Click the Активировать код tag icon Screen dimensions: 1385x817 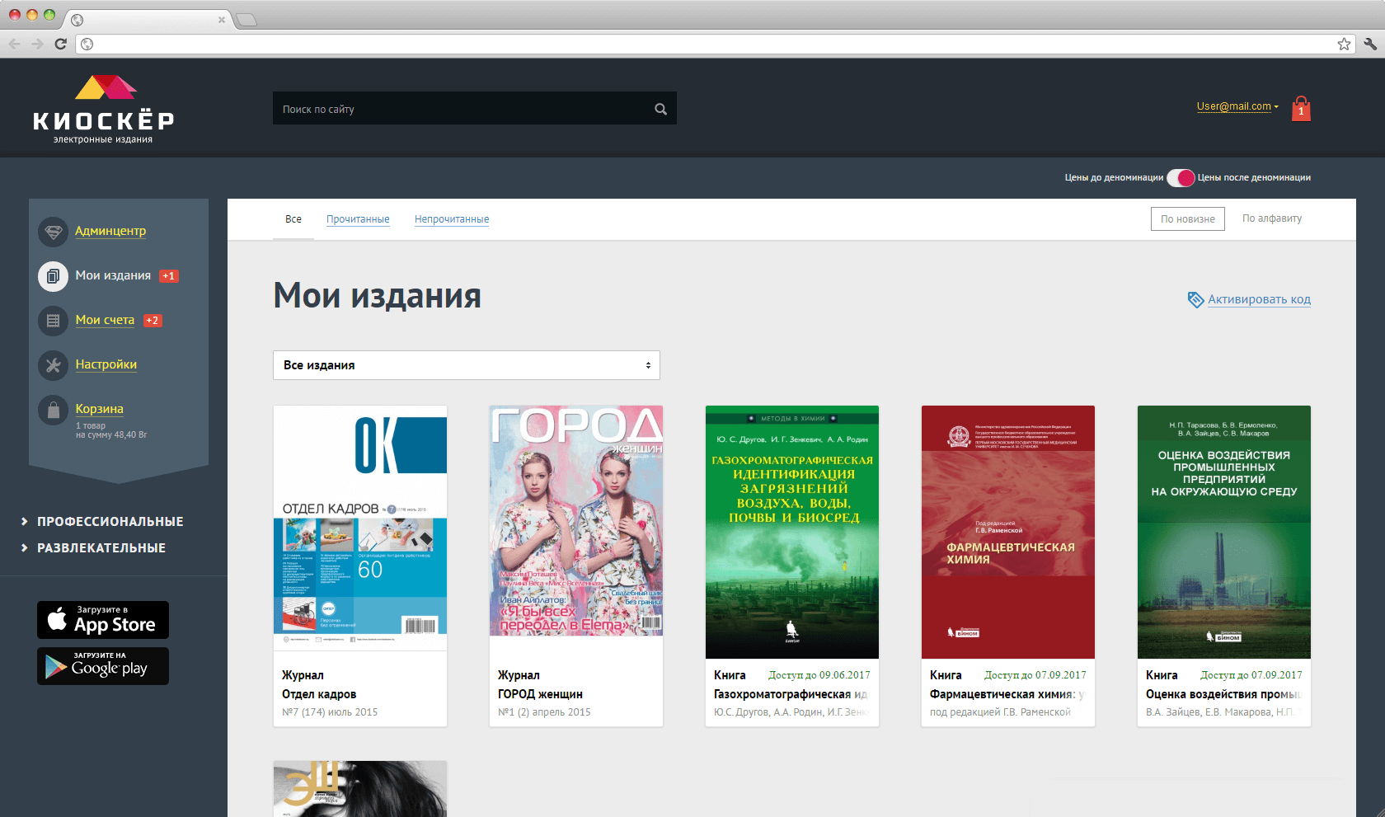click(1195, 299)
